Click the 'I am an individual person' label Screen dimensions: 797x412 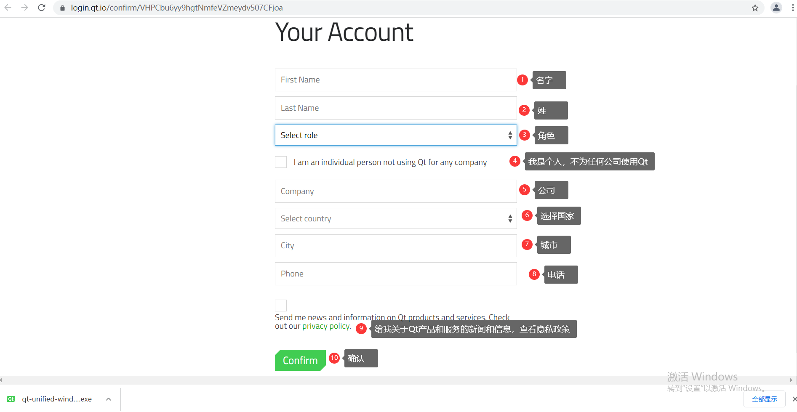coord(390,162)
